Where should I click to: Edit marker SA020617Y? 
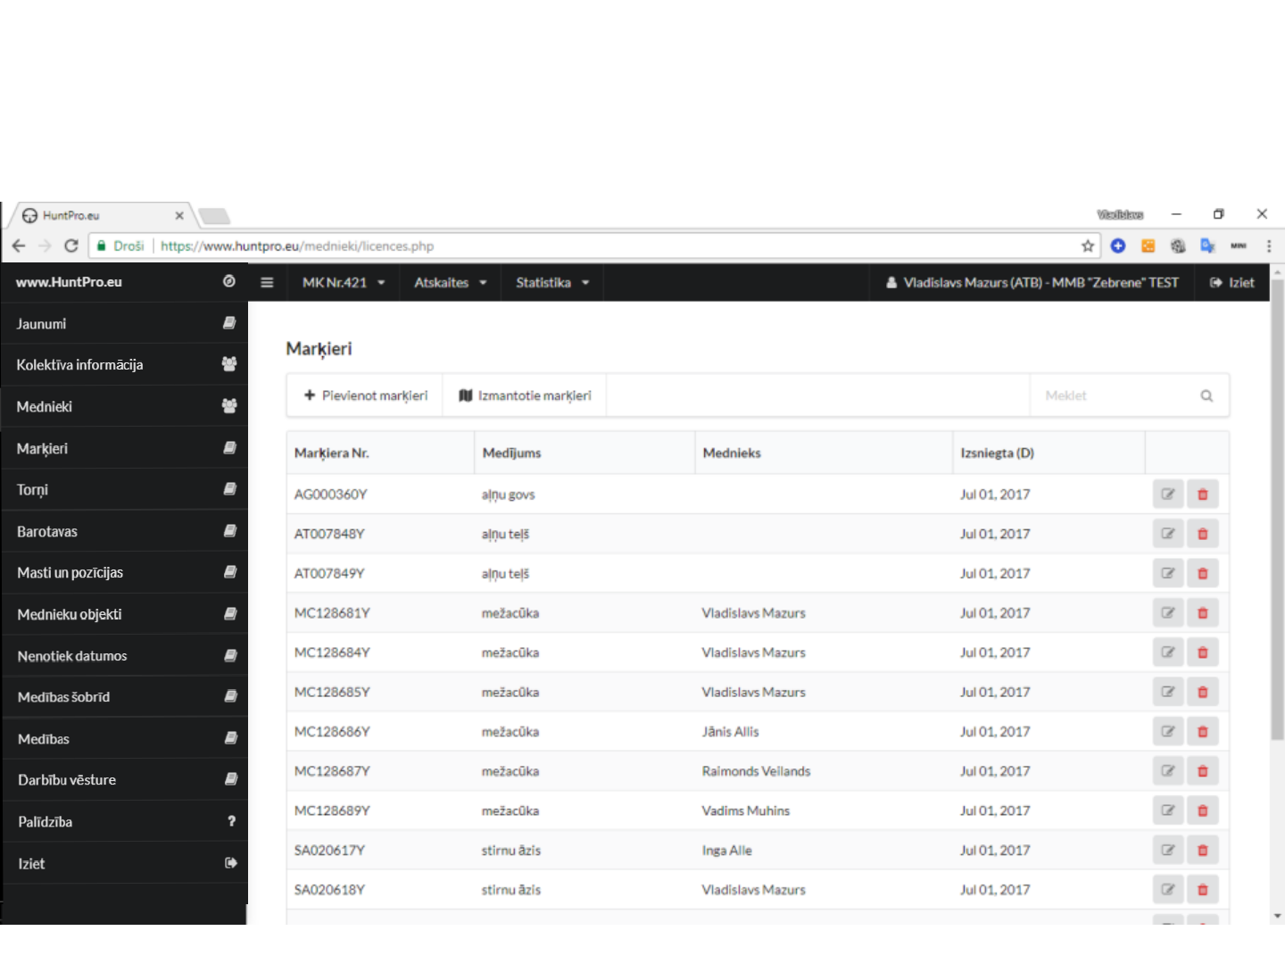(1168, 851)
